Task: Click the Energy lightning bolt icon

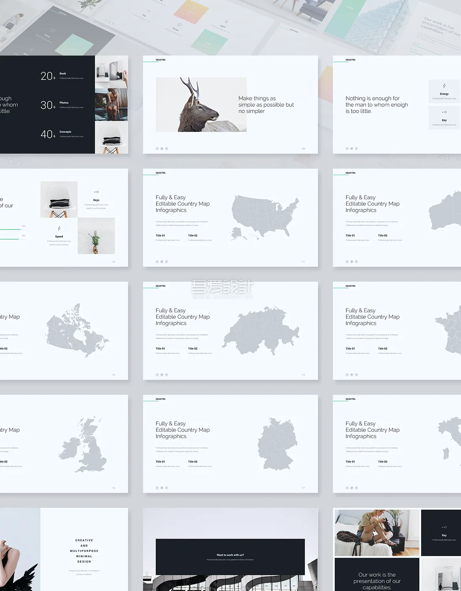Action: 444,86
